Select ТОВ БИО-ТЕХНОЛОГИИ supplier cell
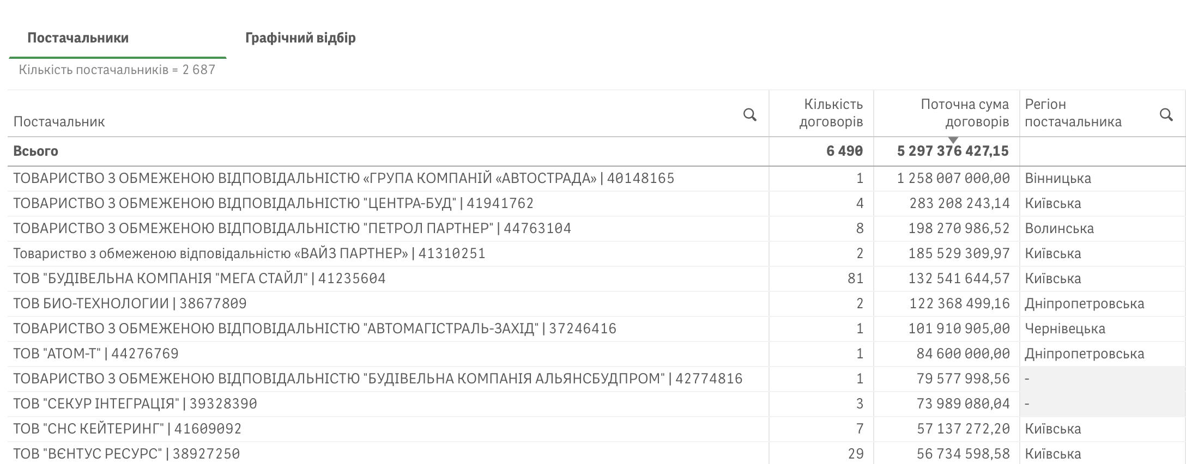 tap(130, 304)
